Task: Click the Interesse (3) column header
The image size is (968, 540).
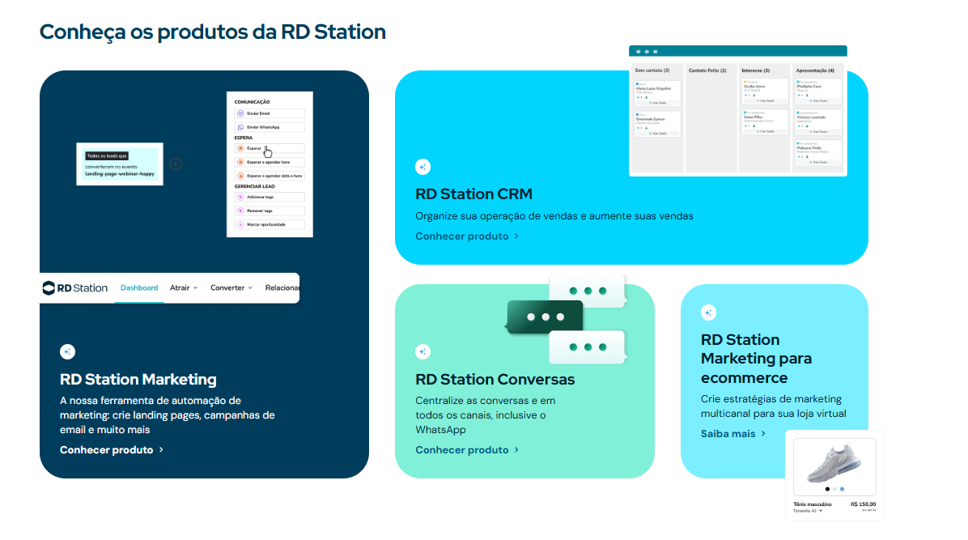Action: coord(756,70)
